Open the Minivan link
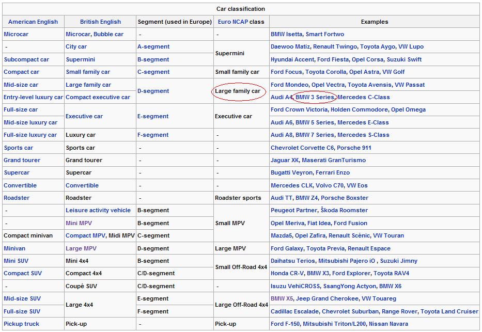This screenshot has height=332, width=482. point(14,248)
